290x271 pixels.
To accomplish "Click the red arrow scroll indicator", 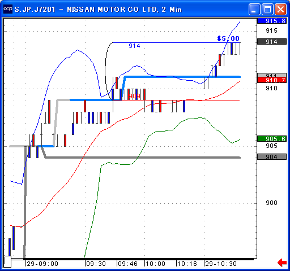I will (x=282, y=263).
